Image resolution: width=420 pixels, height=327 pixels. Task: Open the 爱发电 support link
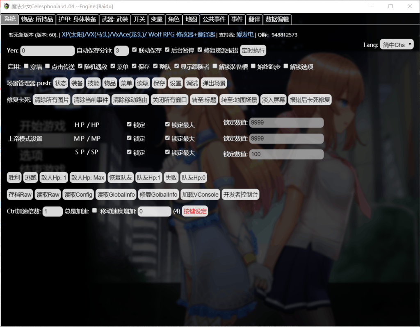pos(245,35)
